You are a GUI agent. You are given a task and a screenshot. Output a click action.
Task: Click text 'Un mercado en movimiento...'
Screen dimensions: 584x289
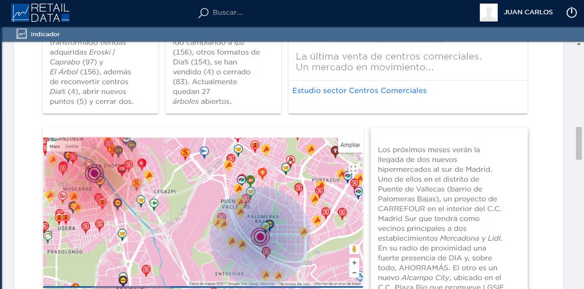pyautogui.click(x=365, y=67)
